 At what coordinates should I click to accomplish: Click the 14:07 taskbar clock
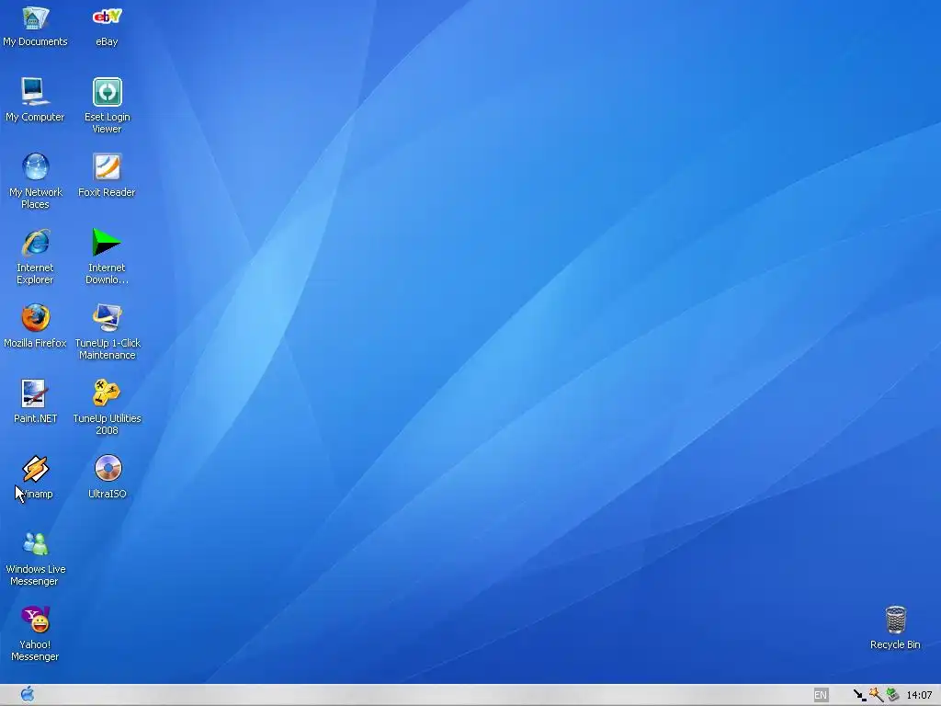[x=919, y=695]
